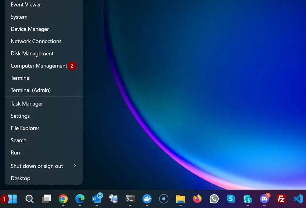Click Computer Management menu entry
Image resolution: width=306 pixels, height=208 pixels.
[44, 66]
